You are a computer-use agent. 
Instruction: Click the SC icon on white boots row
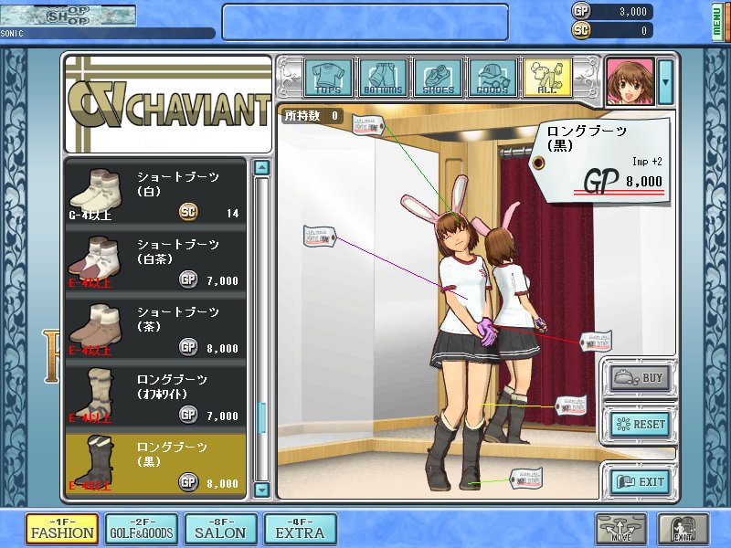point(188,213)
